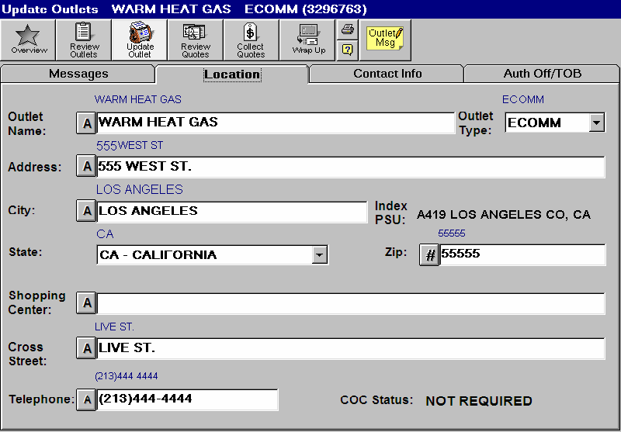Switch to the Messages tab
The width and height of the screenshot is (621, 432).
[x=78, y=74]
